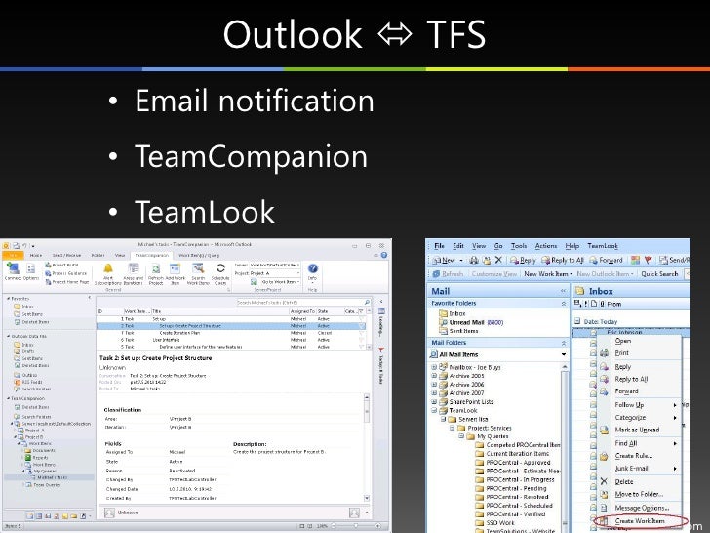Click the Connect icon in TeamCompanion ribbon
The image size is (710, 533).
13,271
